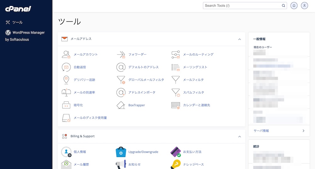Select the メールフィルタ funnel icon

[175, 80]
